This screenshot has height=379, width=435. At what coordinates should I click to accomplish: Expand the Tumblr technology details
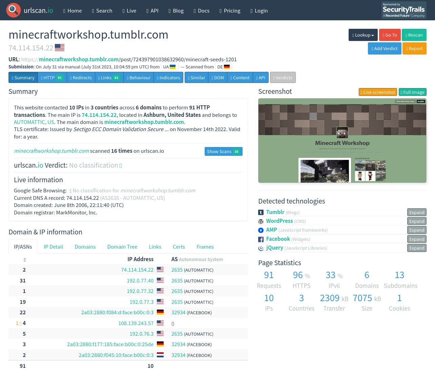417,212
